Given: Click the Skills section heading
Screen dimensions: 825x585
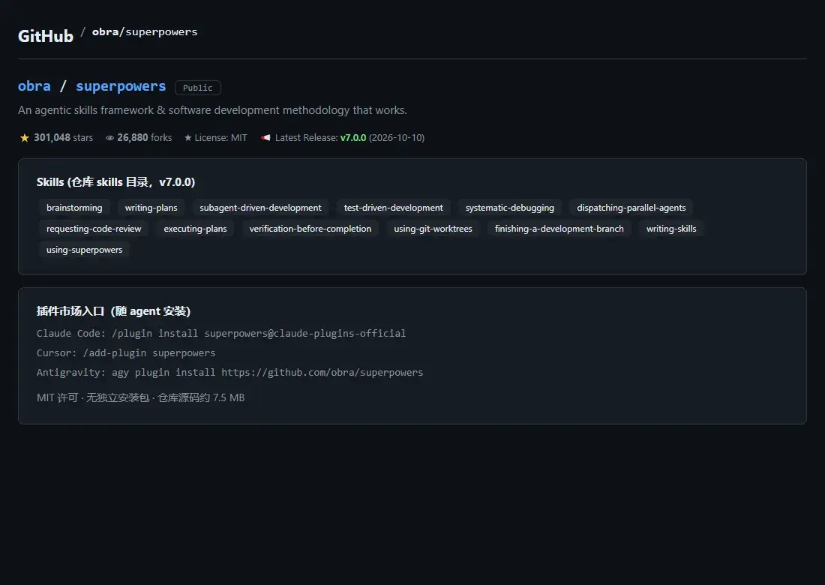Looking at the screenshot, I should pos(115,182).
